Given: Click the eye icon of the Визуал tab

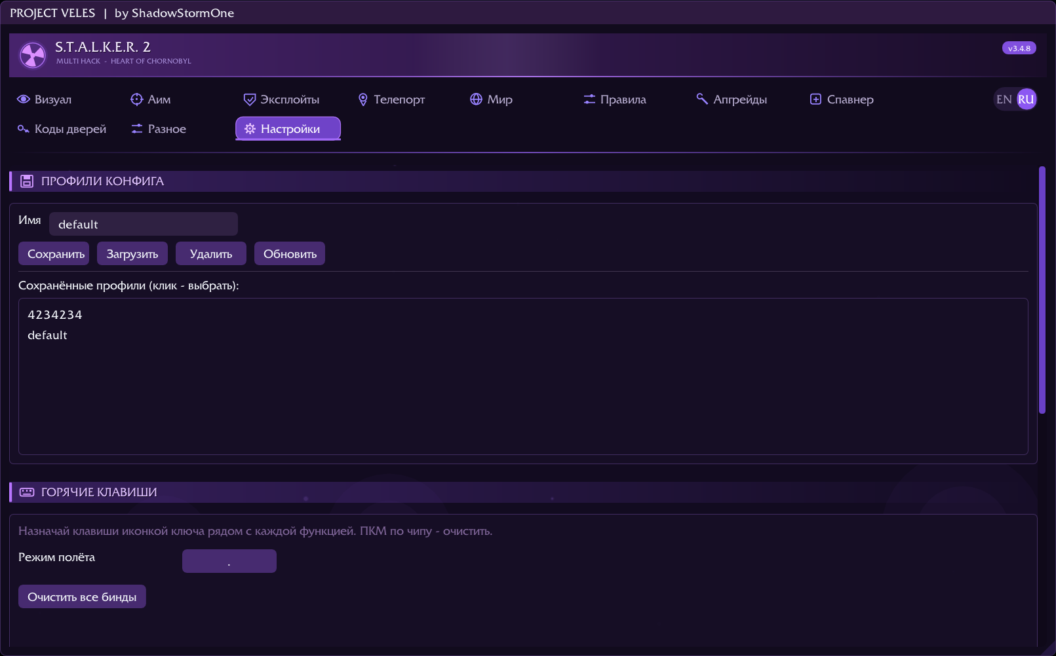Looking at the screenshot, I should coord(24,100).
